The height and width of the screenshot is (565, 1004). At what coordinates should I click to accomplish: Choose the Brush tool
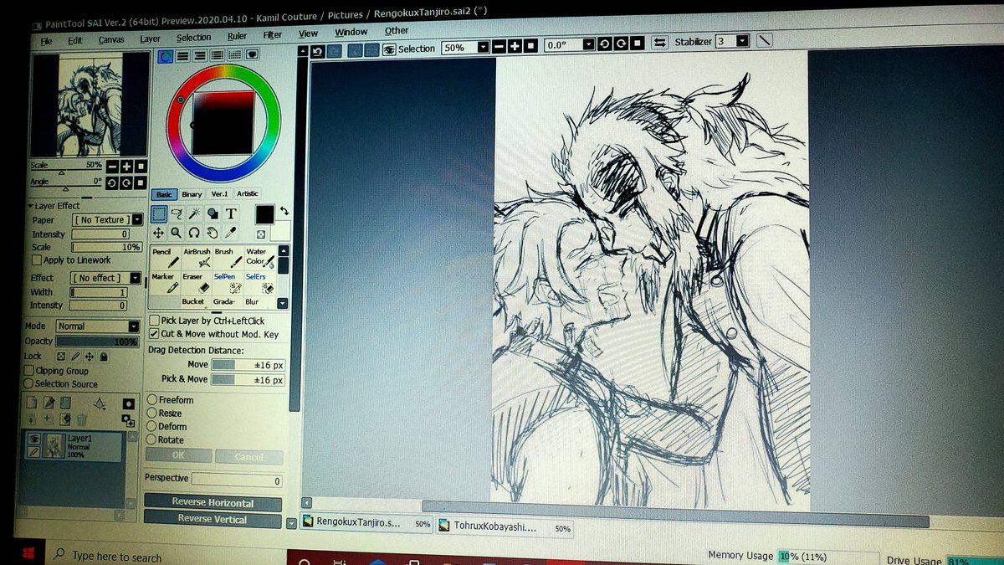click(228, 258)
